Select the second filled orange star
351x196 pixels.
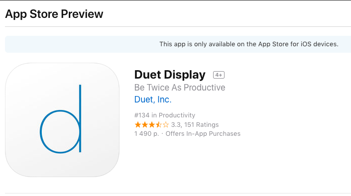tap(145, 125)
